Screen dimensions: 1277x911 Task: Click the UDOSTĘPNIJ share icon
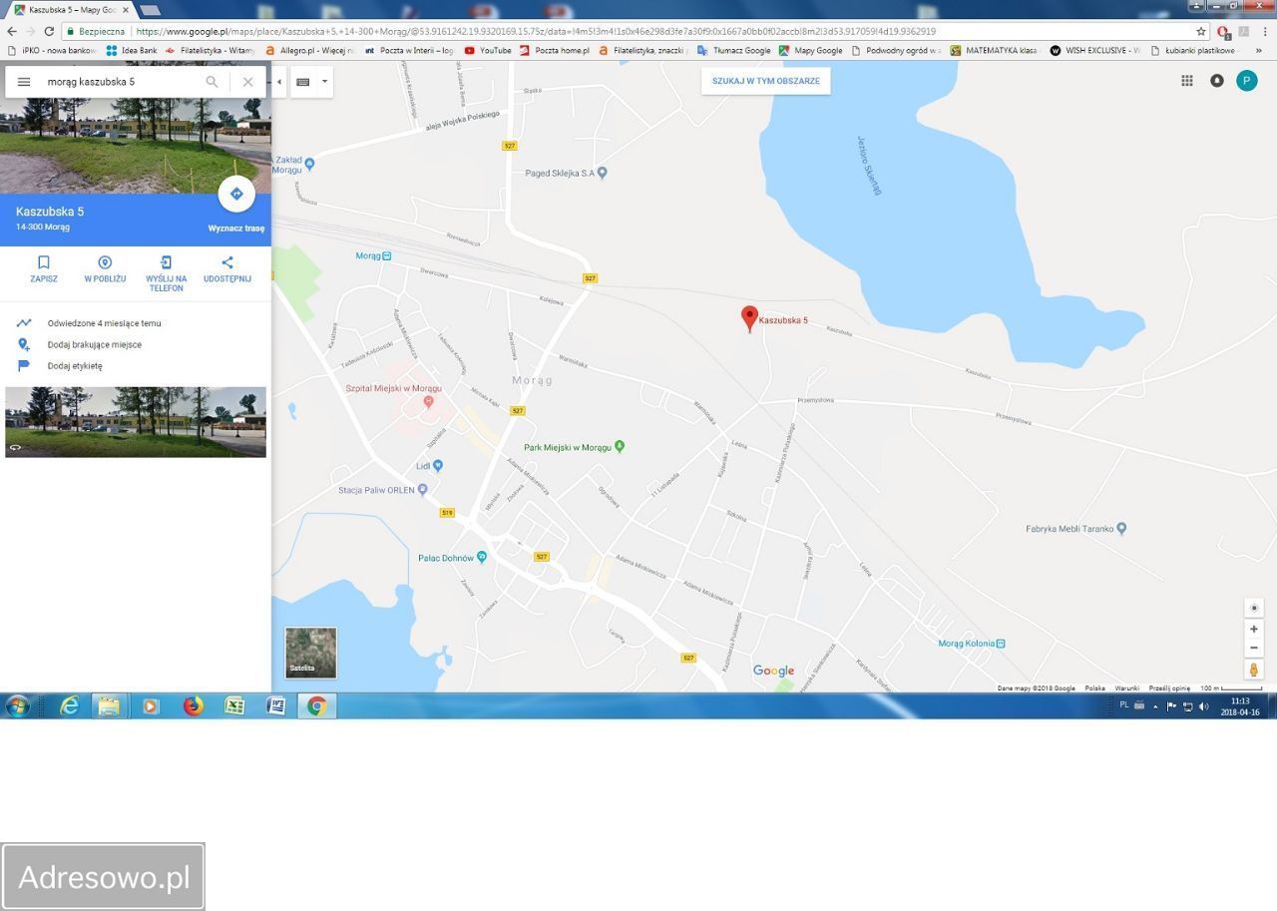[226, 261]
